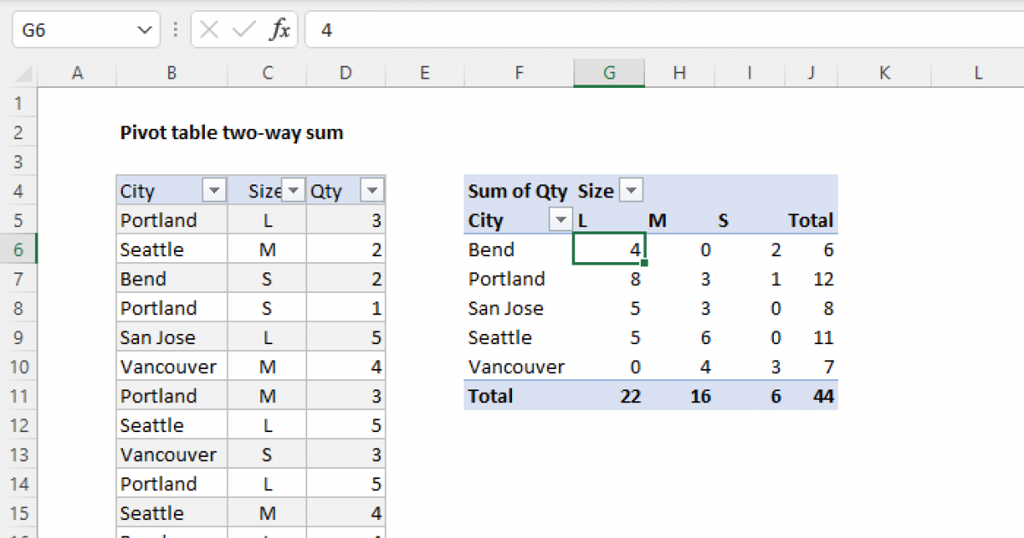Select the 'Bend' pivot row label
The width and height of the screenshot is (1024, 538).
[x=492, y=249]
